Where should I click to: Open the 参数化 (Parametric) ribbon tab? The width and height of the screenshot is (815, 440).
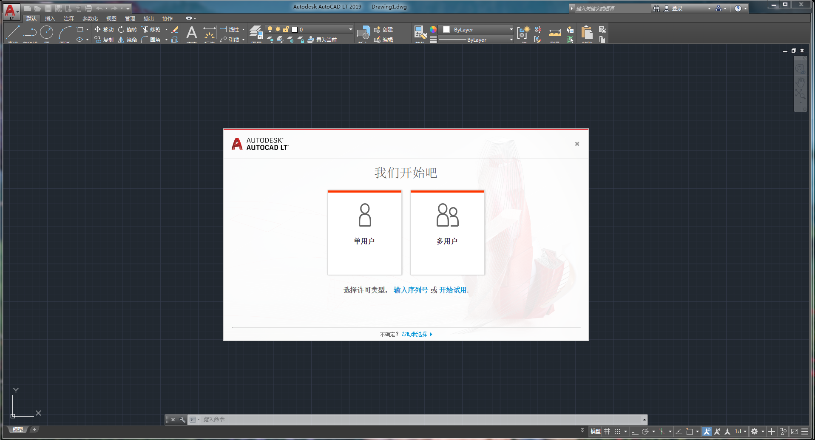click(90, 18)
